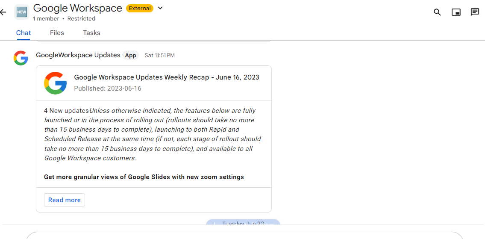Image resolution: width=485 pixels, height=239 pixels.
Task: Click the Sat 11:51 PM timestamp
Action: [x=160, y=56]
